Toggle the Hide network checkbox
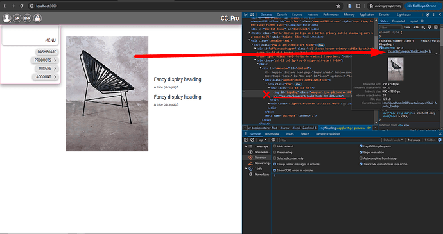This screenshot has height=234, width=443. 274,146
